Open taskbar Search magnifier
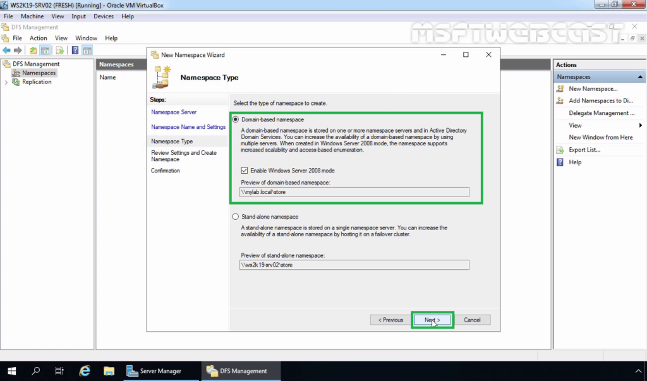This screenshot has height=381, width=647. (36, 371)
